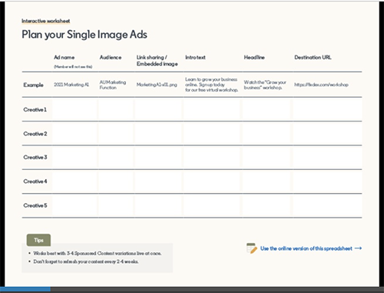Select the Headline cell for Creative 5

click(x=267, y=205)
